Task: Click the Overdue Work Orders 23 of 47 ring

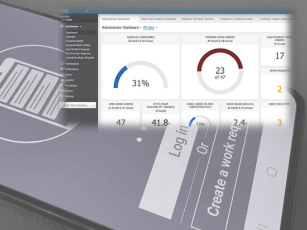Action: tap(220, 71)
